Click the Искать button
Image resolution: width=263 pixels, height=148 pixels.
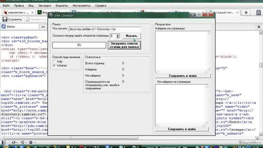click(131, 36)
